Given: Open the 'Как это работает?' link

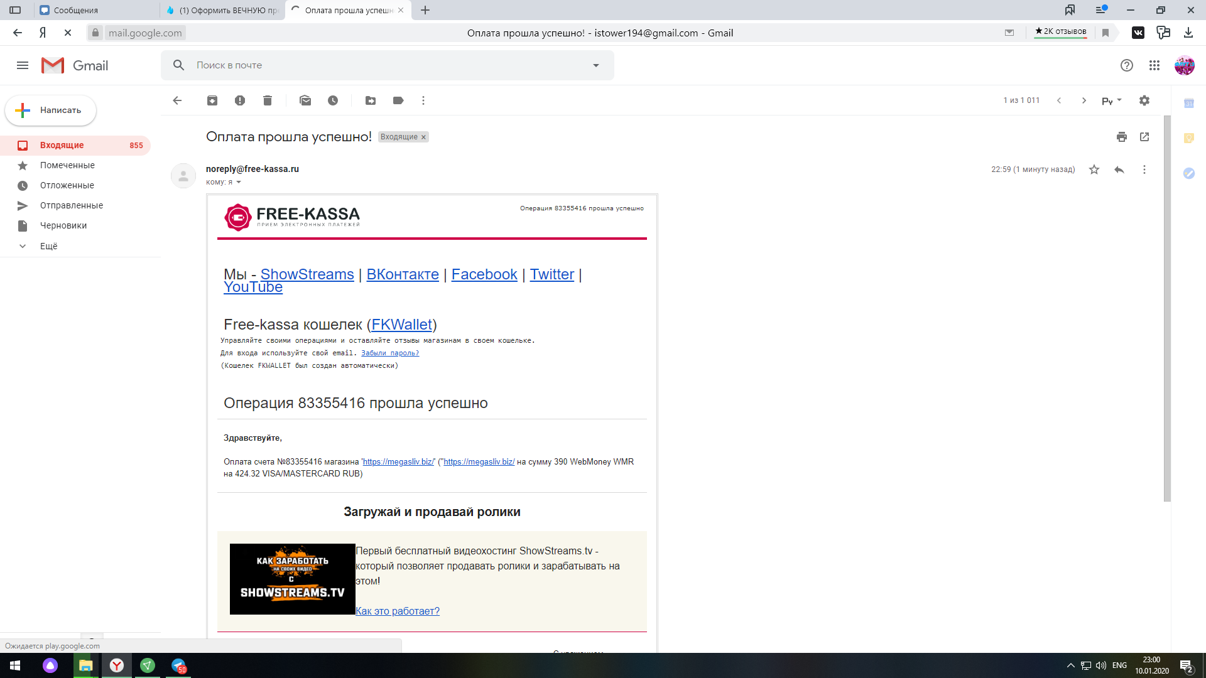Looking at the screenshot, I should tap(398, 611).
